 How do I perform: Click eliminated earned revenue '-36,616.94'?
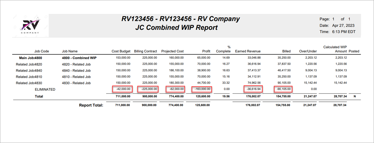coord(253,89)
